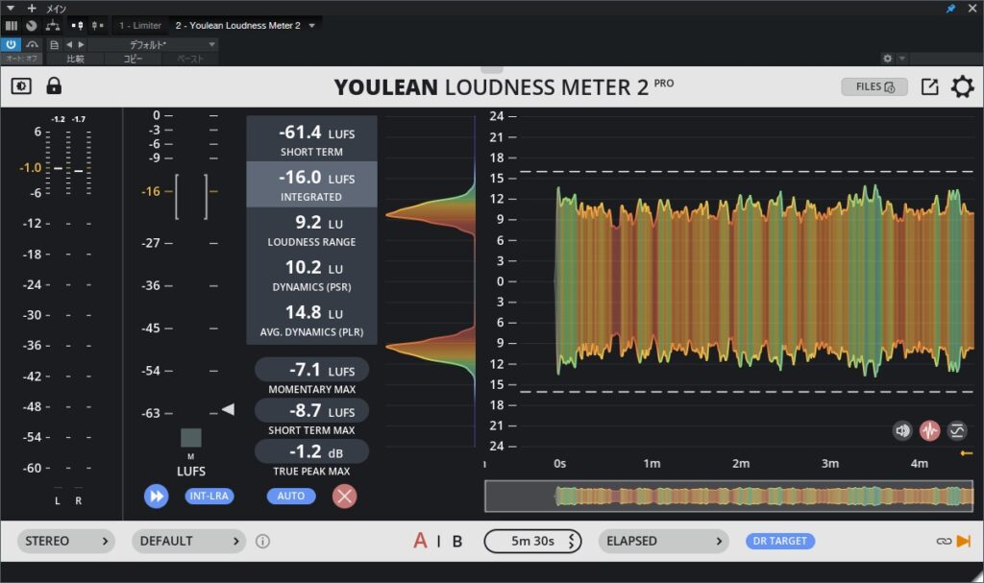Click the second sidechain connector icon

[x=97, y=26]
